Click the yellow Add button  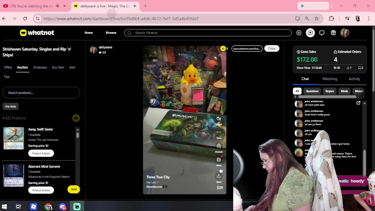tap(74, 189)
